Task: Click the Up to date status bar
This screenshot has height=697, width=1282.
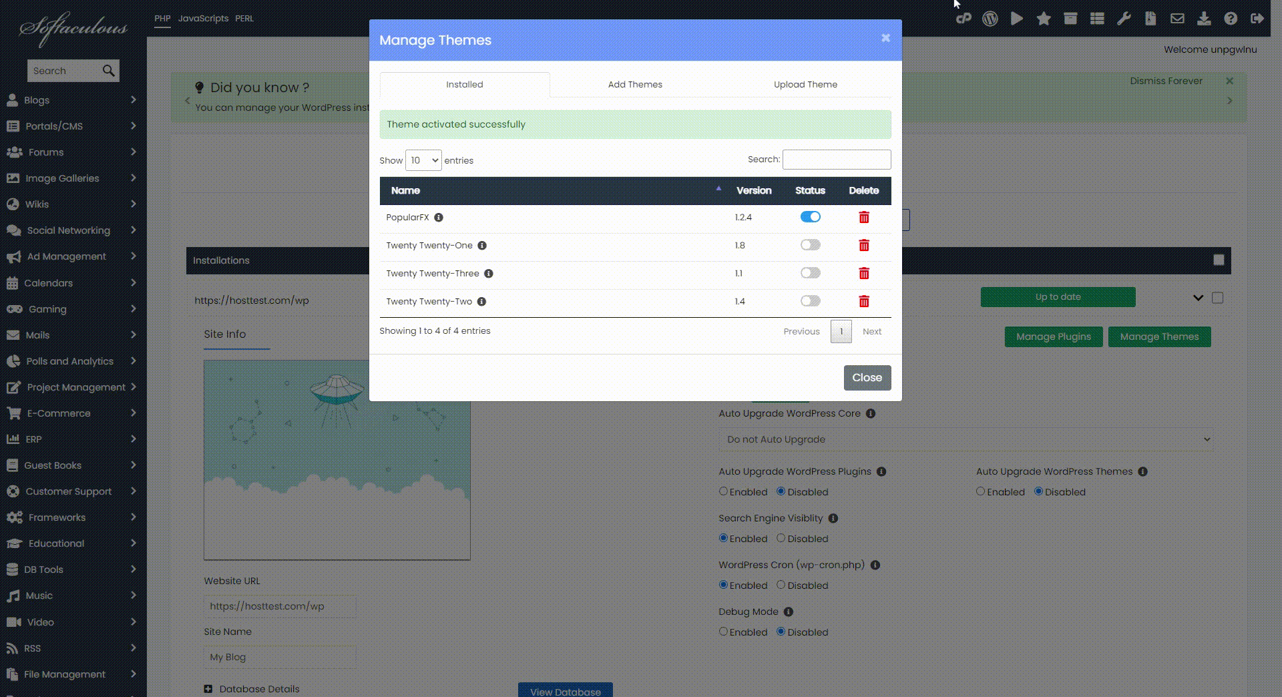Action: click(x=1058, y=297)
